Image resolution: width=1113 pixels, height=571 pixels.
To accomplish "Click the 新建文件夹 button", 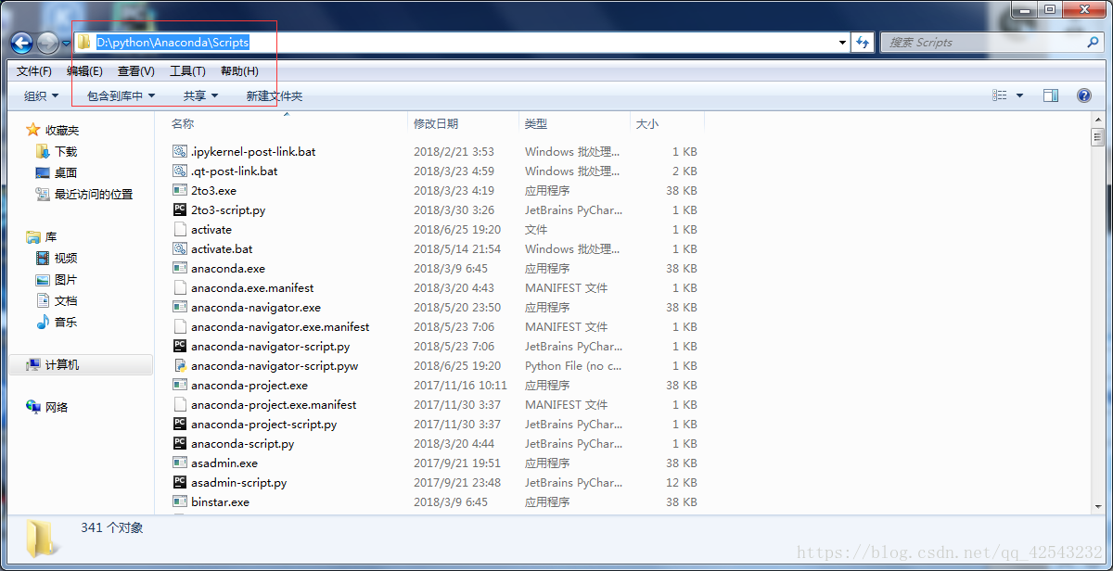I will [x=274, y=95].
